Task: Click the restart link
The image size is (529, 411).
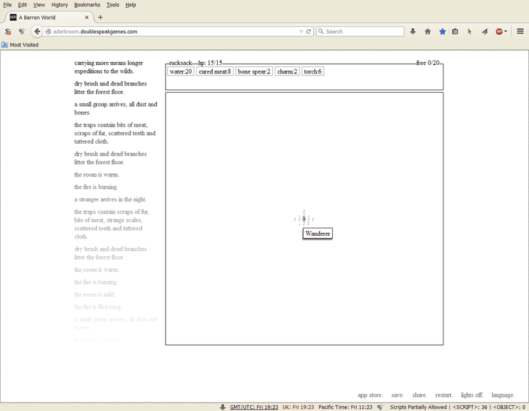Action: point(443,395)
